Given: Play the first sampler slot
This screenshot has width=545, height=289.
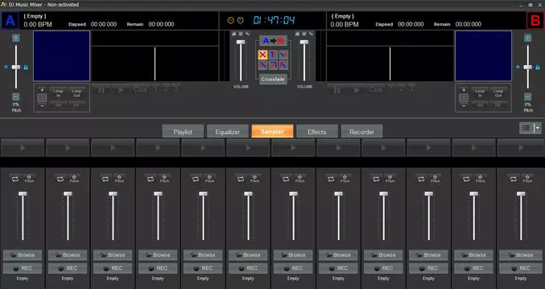Looking at the screenshot, I should pyautogui.click(x=23, y=148).
